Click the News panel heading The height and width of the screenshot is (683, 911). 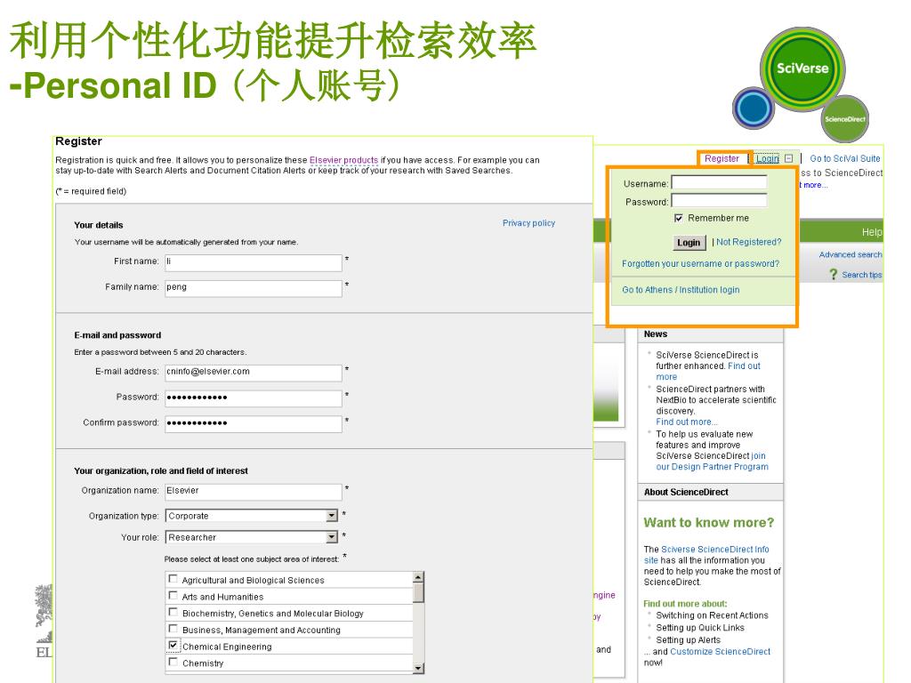(656, 334)
